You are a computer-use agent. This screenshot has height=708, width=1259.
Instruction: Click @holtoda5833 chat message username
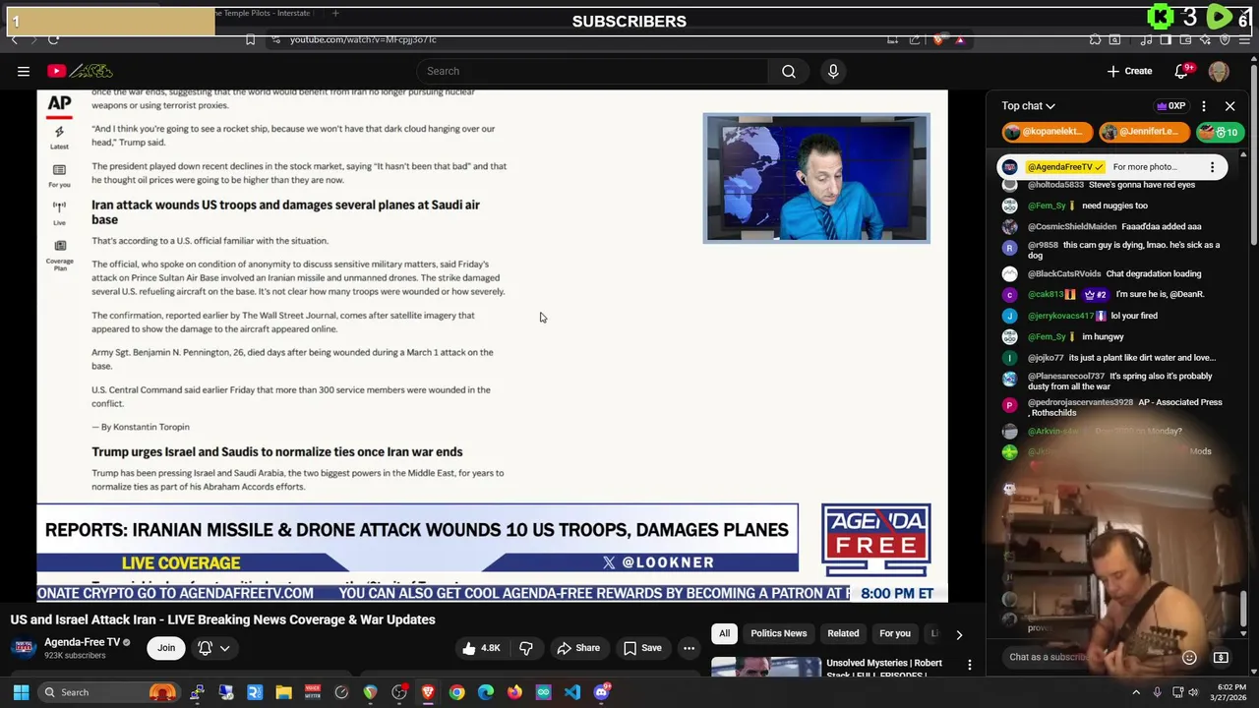point(1055,185)
